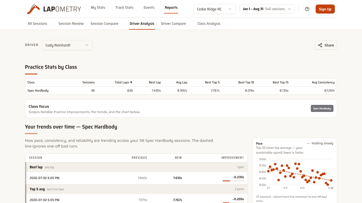The height and width of the screenshot is (203, 362).
Task: Click the Holding steady legend label
Action: 322,143
